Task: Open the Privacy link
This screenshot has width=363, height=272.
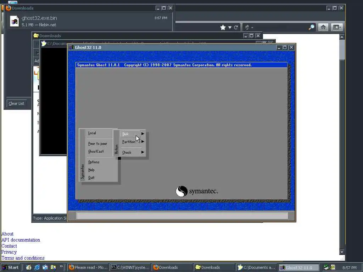Action: (9, 252)
